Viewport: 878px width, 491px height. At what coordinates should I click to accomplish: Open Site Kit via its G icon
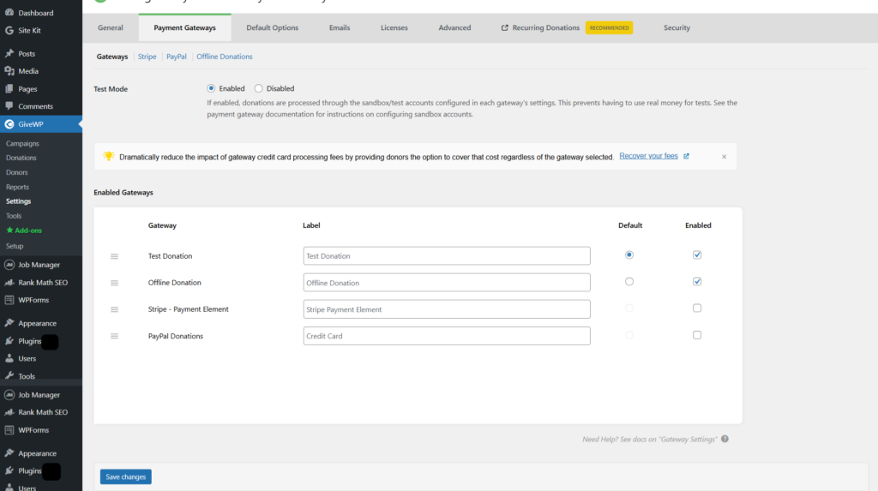pos(9,30)
